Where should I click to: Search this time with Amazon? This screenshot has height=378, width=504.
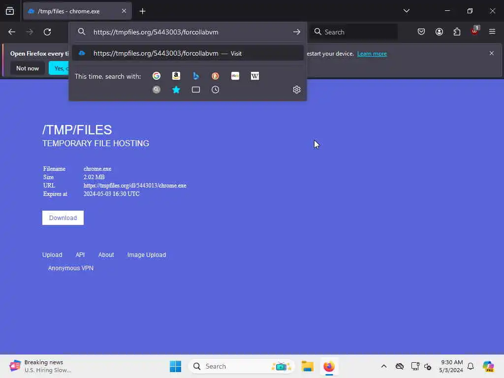[x=176, y=76]
